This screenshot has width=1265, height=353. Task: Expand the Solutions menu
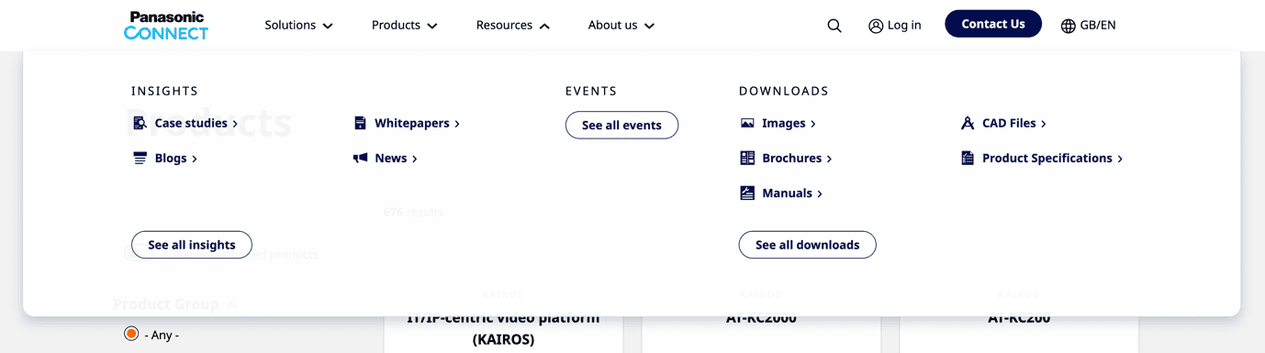tap(299, 26)
